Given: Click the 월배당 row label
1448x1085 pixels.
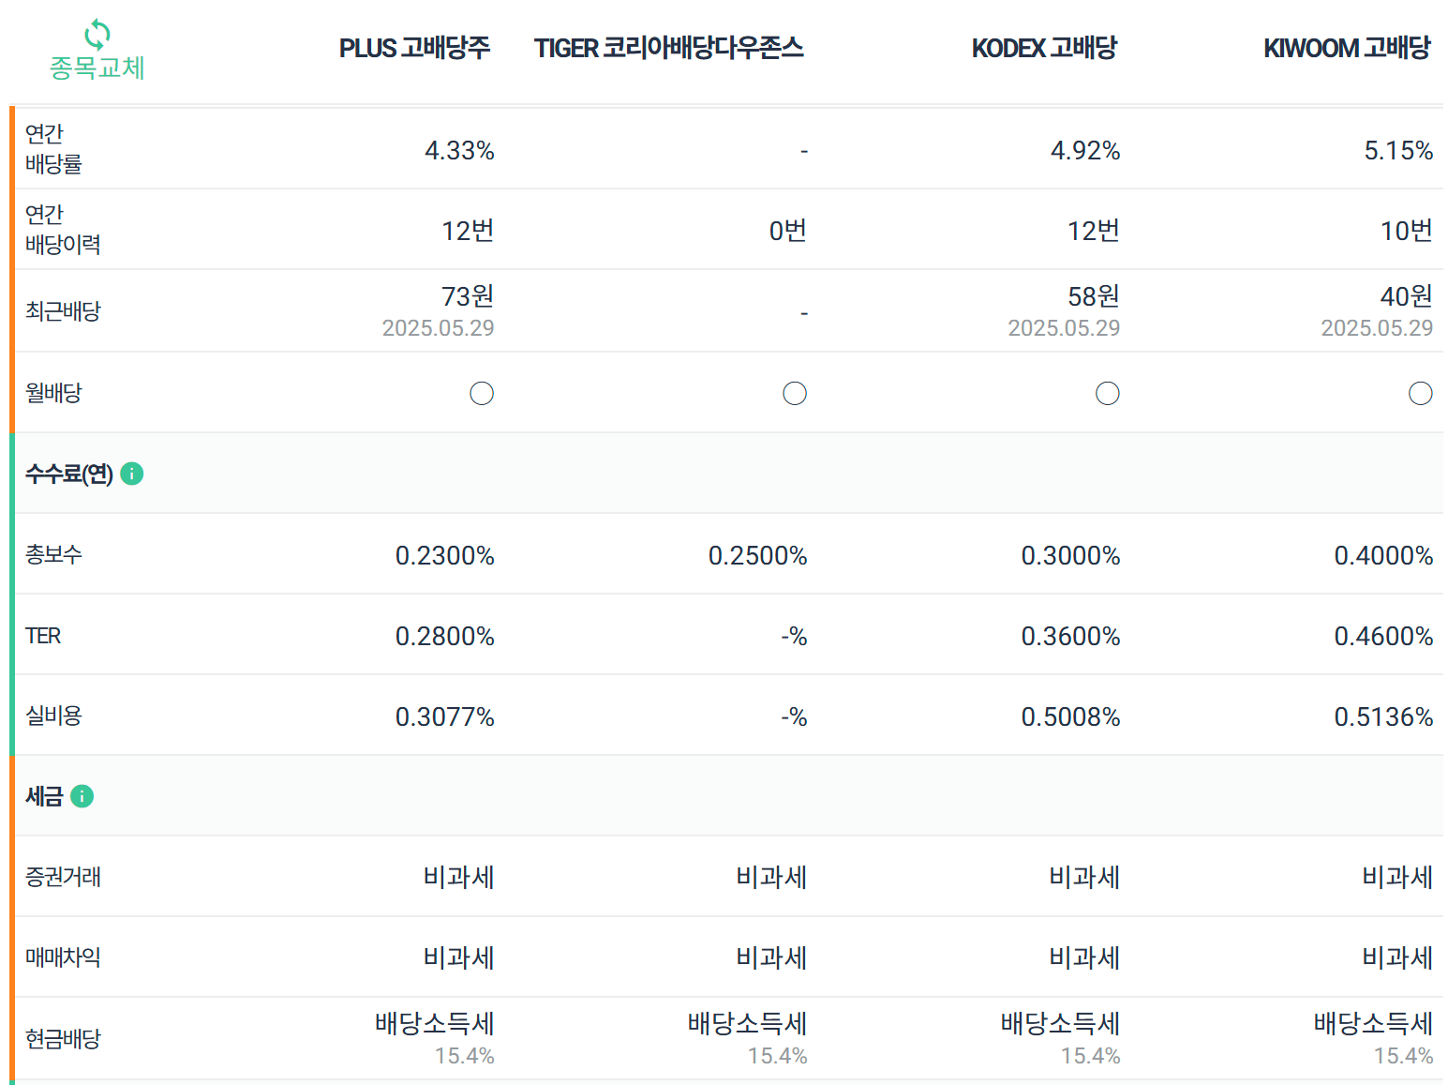Looking at the screenshot, I should click(53, 392).
